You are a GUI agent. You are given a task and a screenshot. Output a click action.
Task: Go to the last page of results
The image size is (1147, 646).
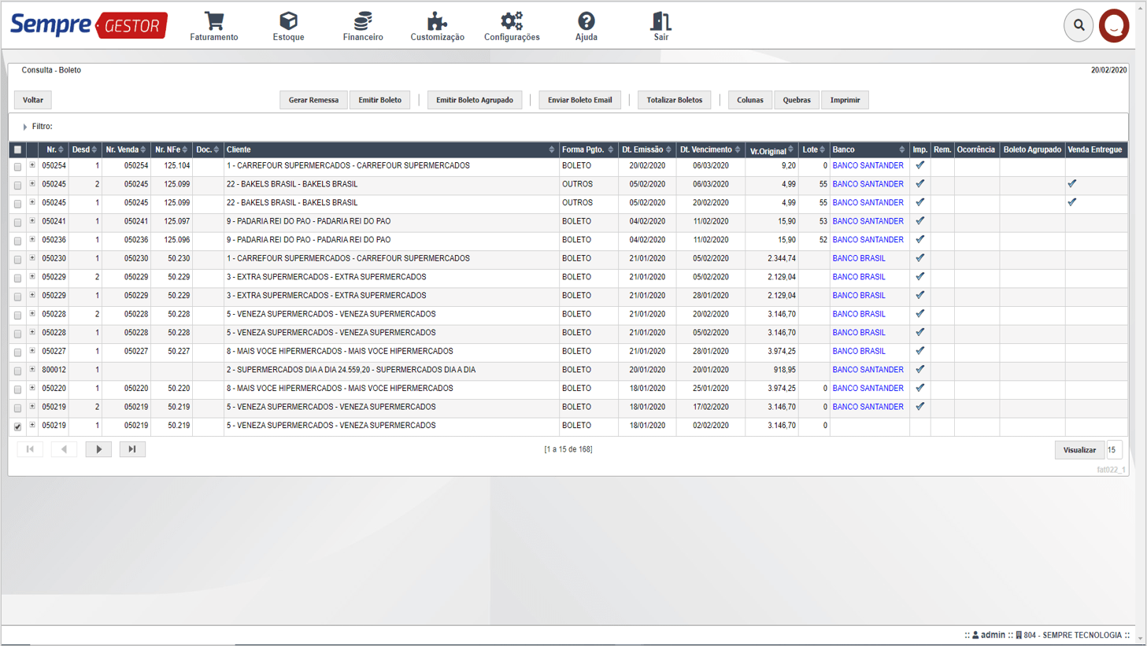(x=132, y=449)
